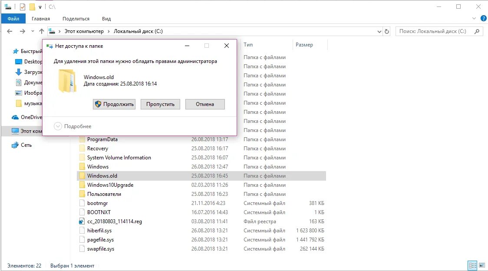Refresh the current folder view
This screenshot has height=271, width=488.
(x=387, y=31)
